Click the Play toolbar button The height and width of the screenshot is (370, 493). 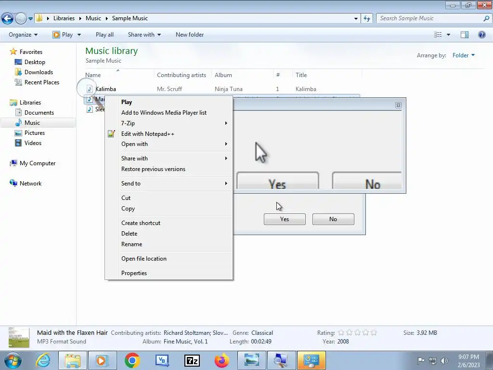point(63,35)
